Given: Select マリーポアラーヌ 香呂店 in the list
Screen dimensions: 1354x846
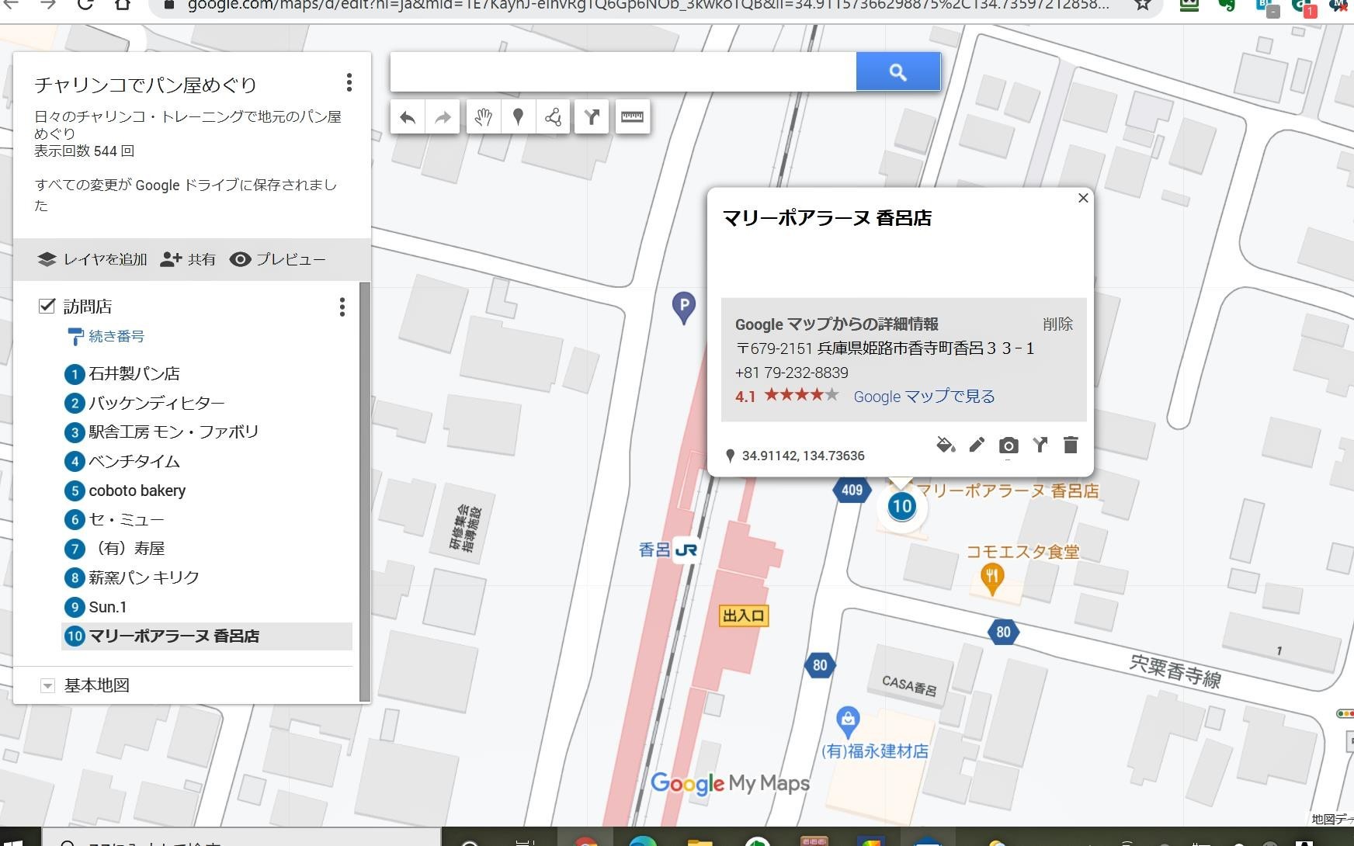Looking at the screenshot, I should point(207,636).
